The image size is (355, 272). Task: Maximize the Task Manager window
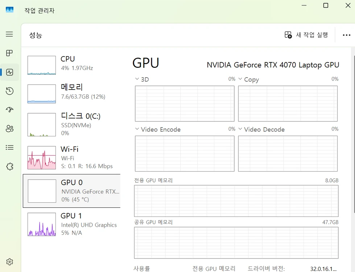coord(326,5)
